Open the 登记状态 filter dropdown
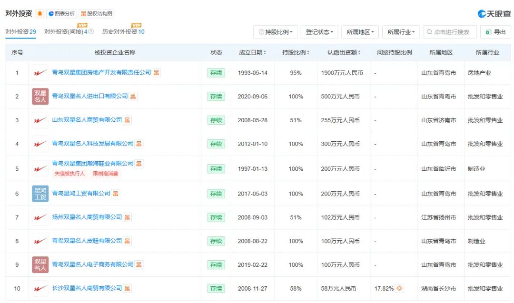This screenshot has height=303, width=514. (319, 32)
